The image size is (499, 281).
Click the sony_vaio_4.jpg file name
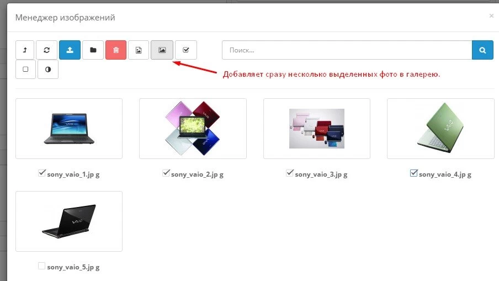click(x=445, y=174)
